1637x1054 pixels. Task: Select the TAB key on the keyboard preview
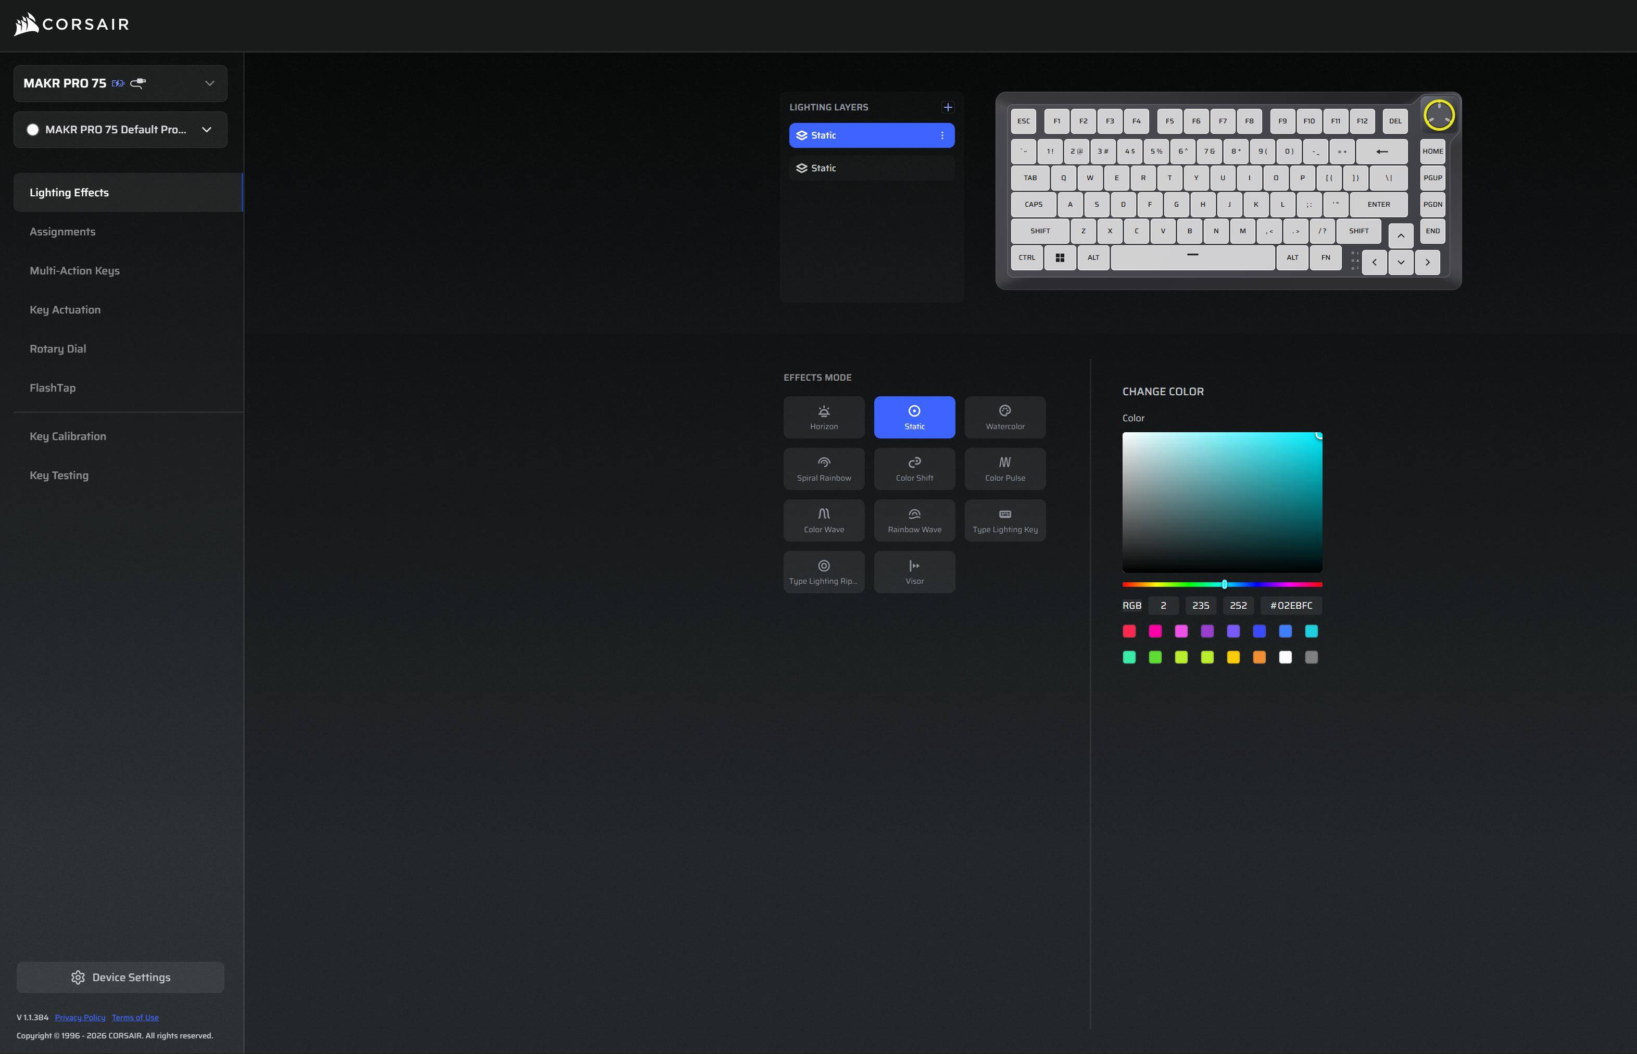(1030, 178)
